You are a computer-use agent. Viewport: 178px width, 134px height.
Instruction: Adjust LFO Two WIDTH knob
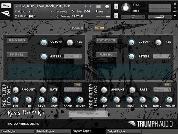tap(169, 100)
